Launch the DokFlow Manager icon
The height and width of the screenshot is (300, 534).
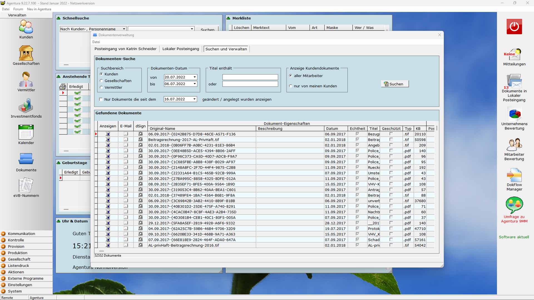pos(514,175)
